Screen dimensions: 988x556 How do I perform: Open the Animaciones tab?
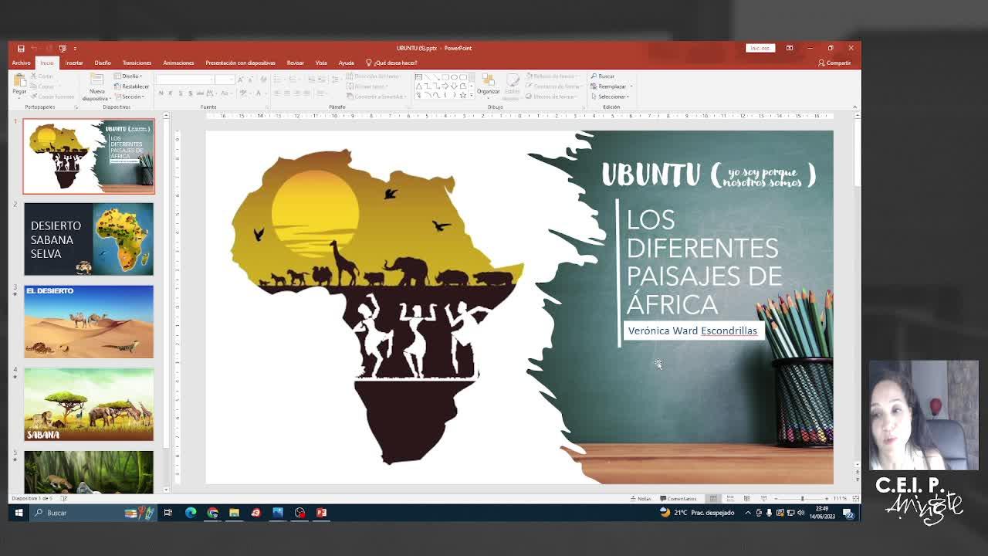click(178, 63)
